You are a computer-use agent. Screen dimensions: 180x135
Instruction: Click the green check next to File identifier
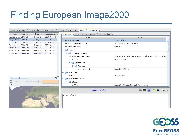pos(66,40)
